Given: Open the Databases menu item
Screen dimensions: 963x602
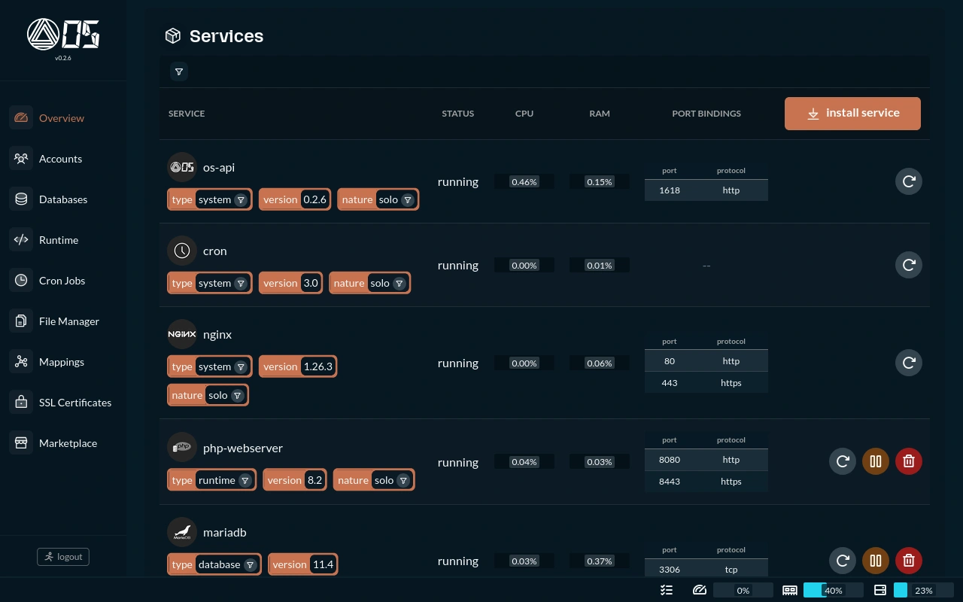Looking at the screenshot, I should [x=63, y=199].
